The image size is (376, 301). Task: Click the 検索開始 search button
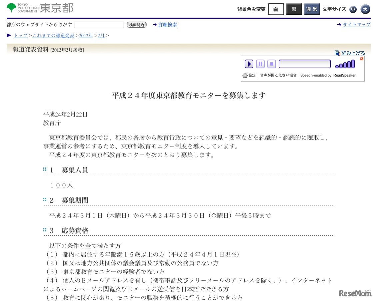point(136,24)
